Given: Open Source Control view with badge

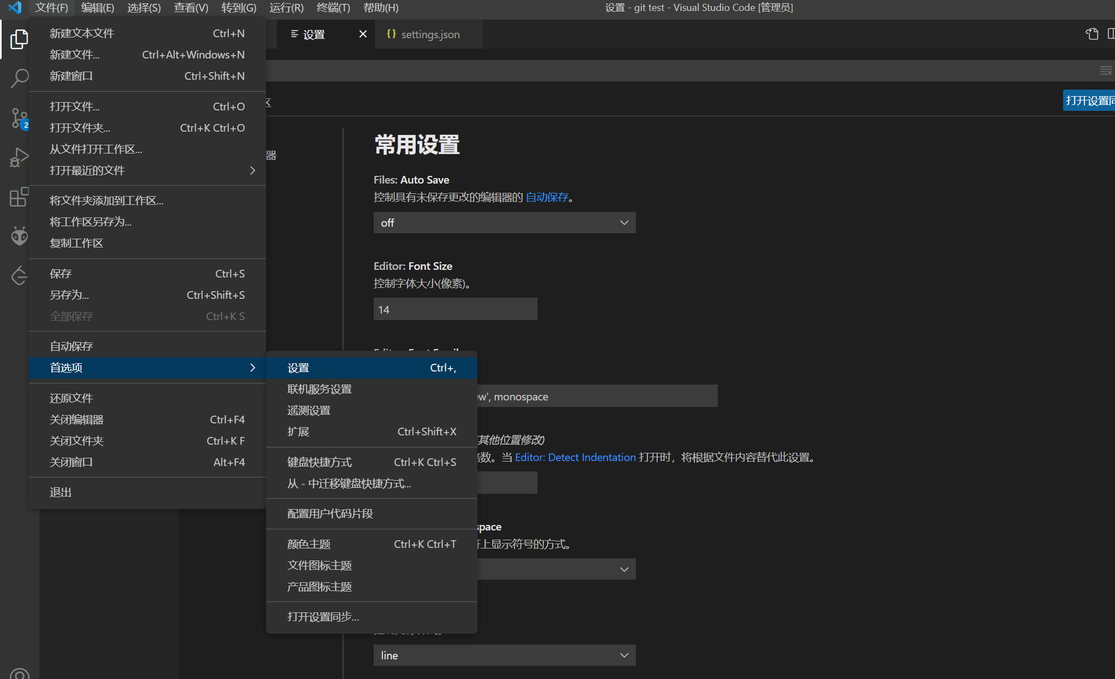Looking at the screenshot, I should (x=19, y=118).
